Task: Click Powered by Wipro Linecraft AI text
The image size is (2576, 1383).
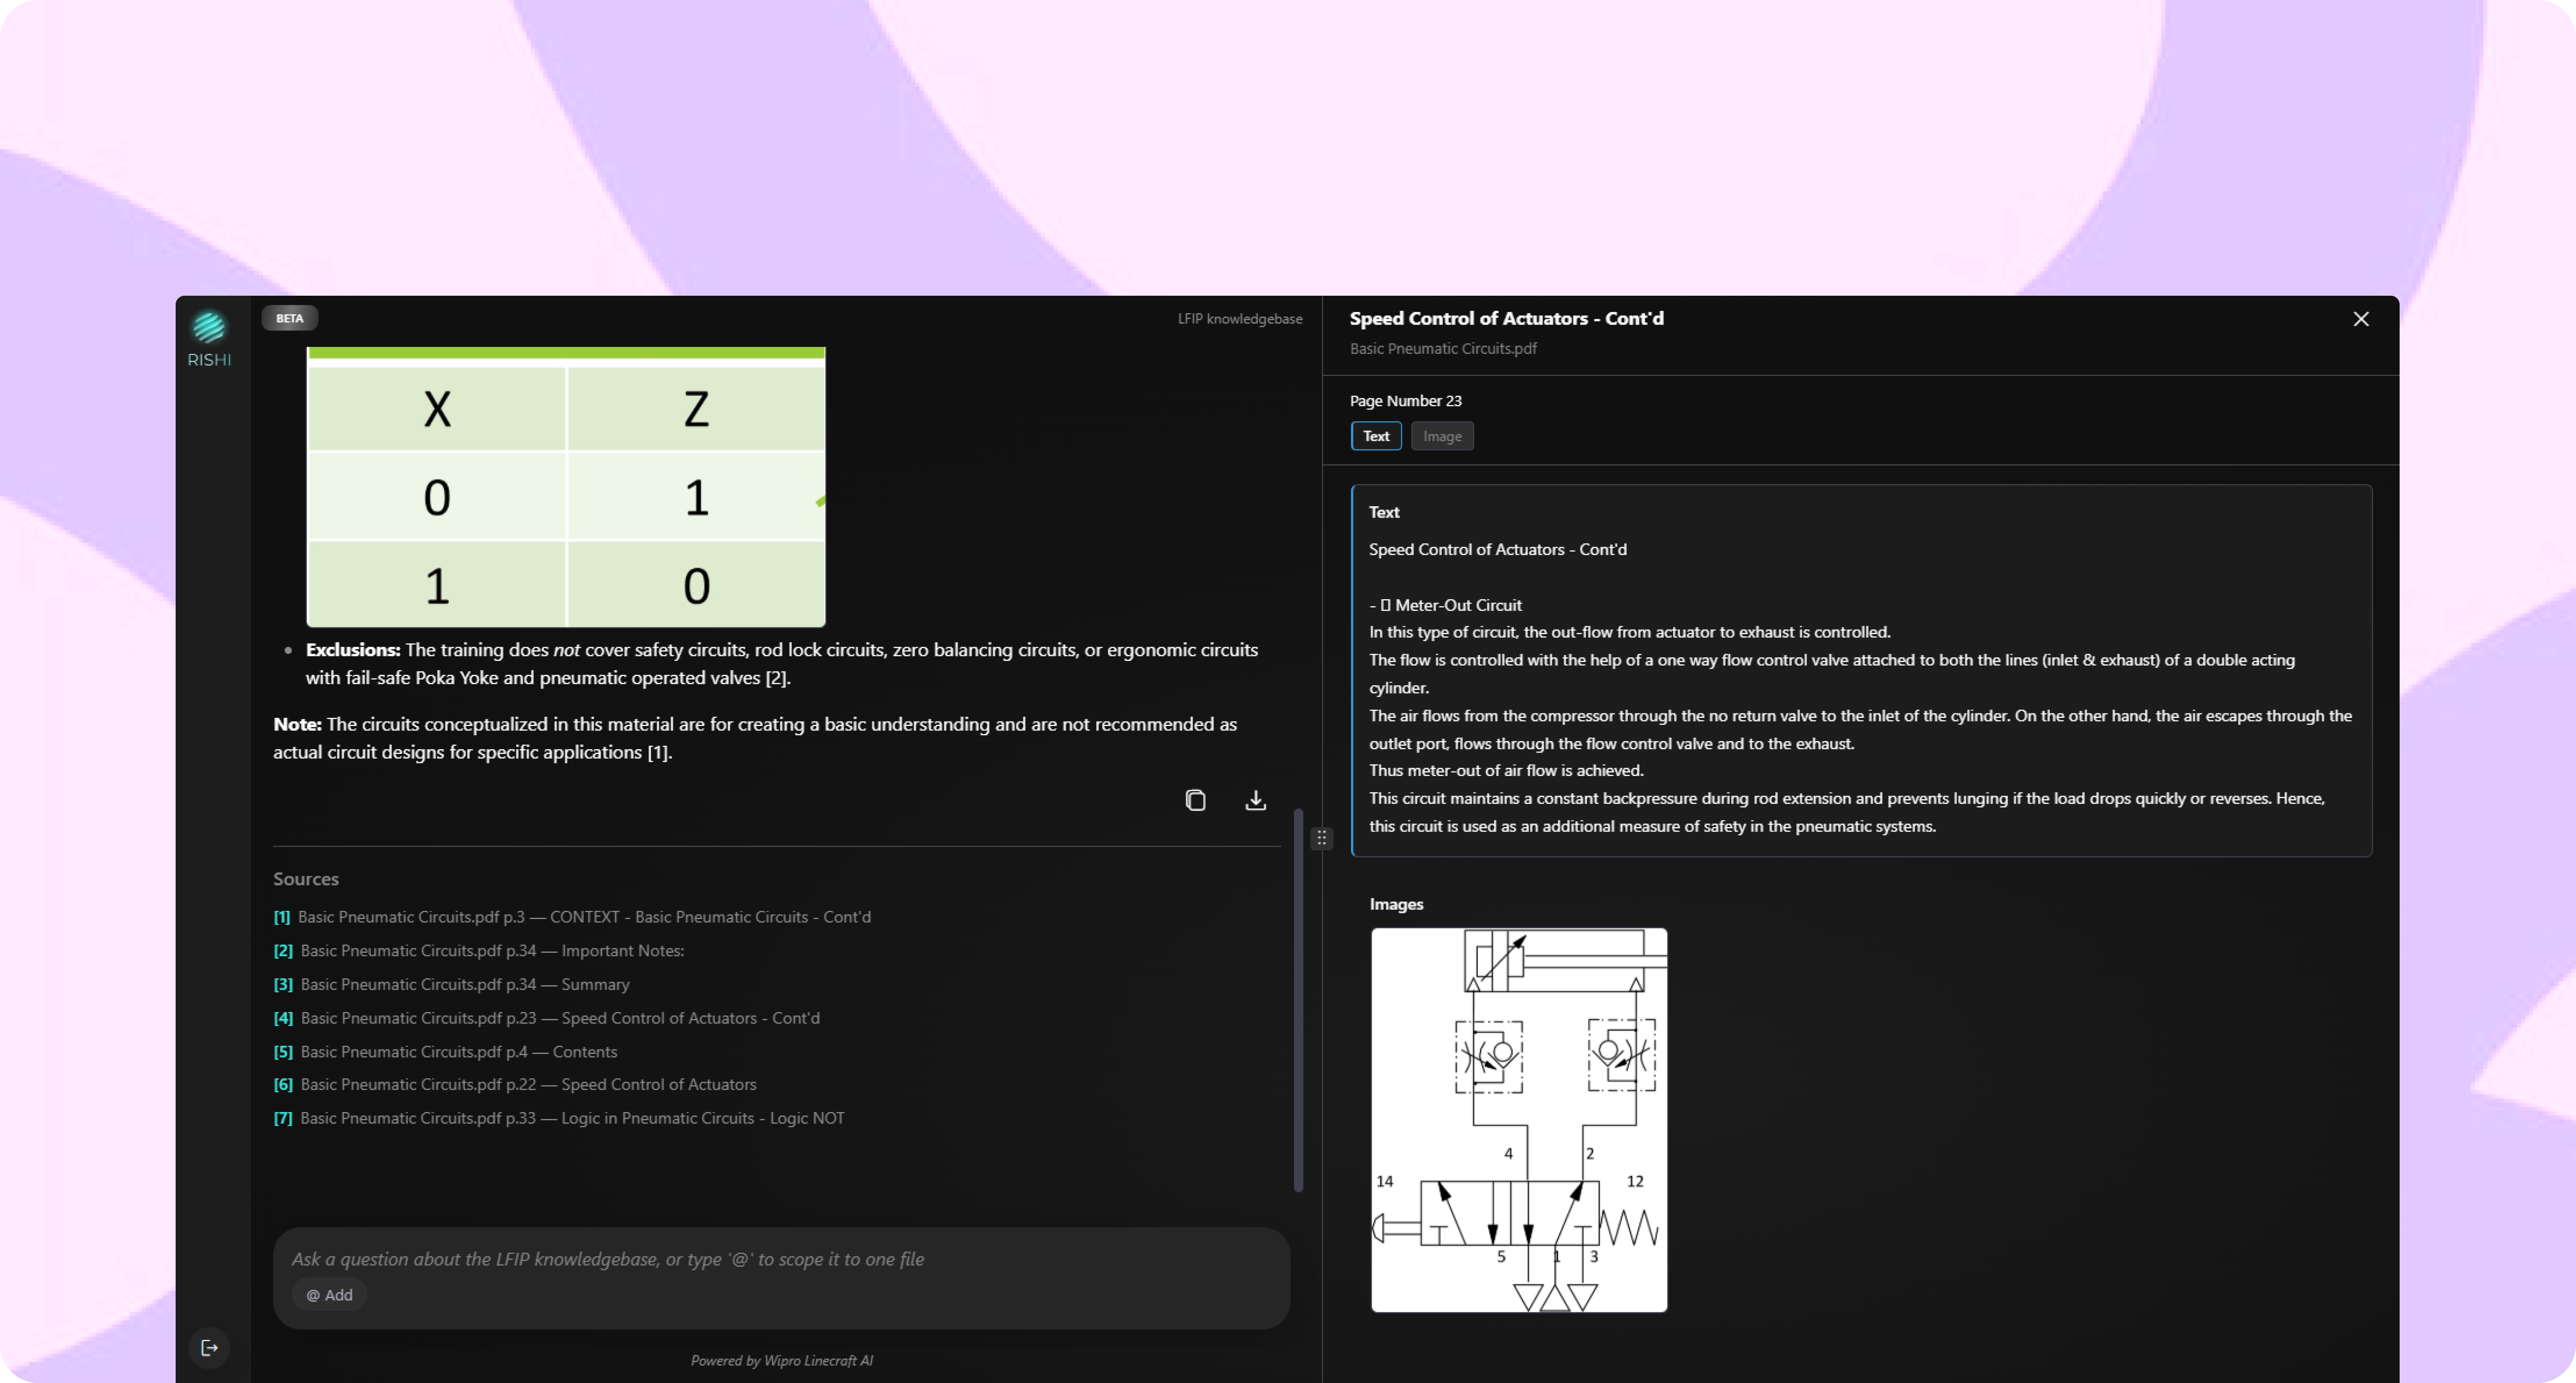Action: coord(782,1361)
